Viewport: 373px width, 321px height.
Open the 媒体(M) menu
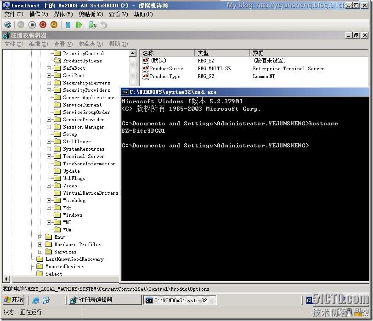(x=63, y=15)
